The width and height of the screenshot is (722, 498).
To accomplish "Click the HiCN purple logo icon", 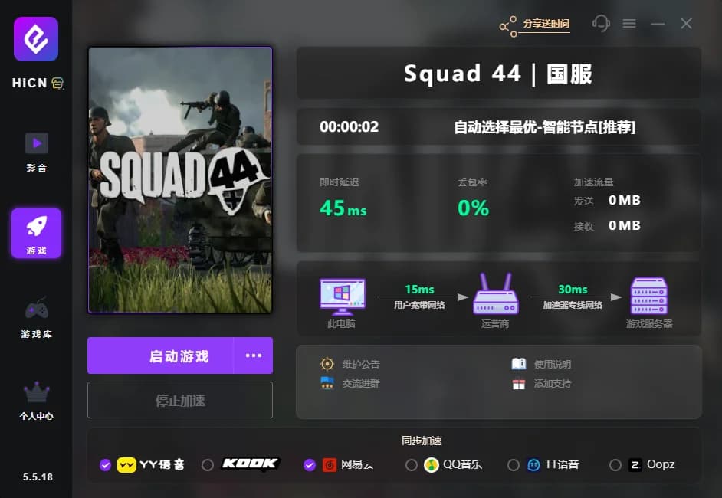I will 36,39.
